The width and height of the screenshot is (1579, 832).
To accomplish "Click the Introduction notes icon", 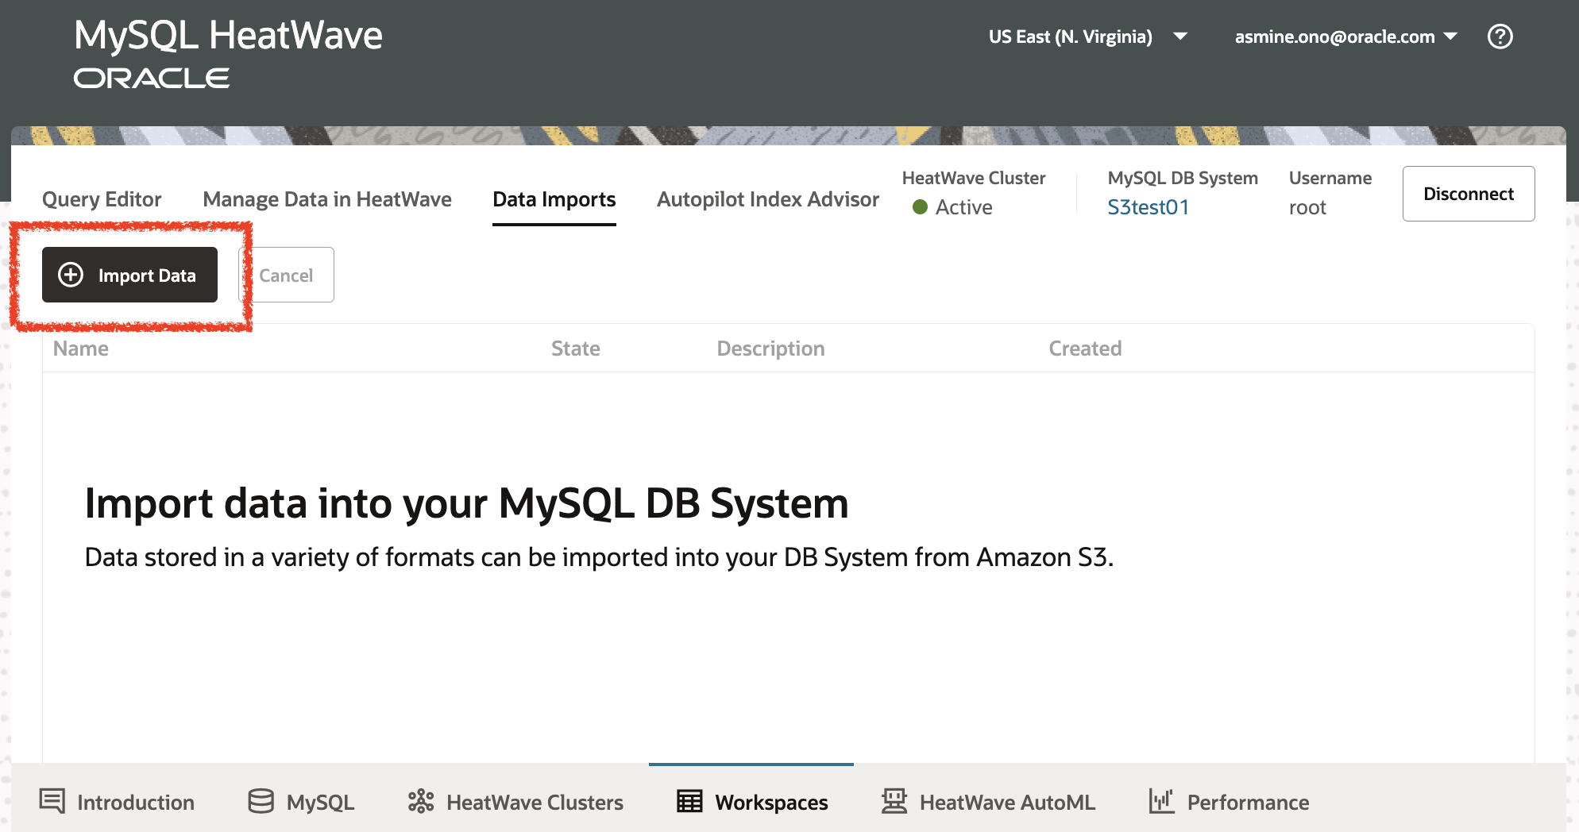I will pos(52,801).
